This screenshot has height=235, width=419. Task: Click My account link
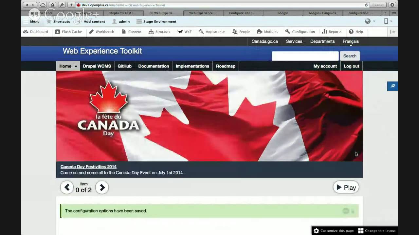[325, 66]
